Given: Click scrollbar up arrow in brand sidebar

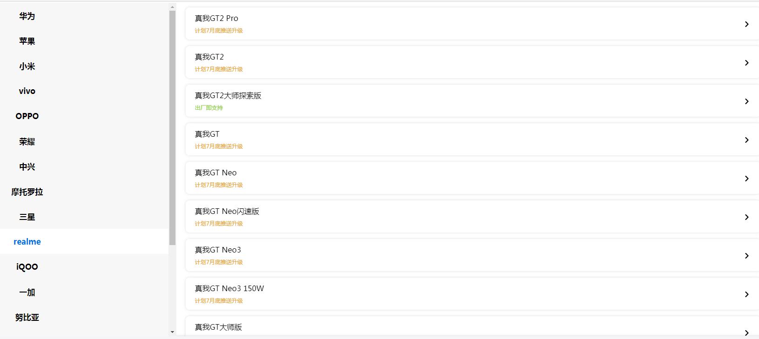Looking at the screenshot, I should click(172, 7).
